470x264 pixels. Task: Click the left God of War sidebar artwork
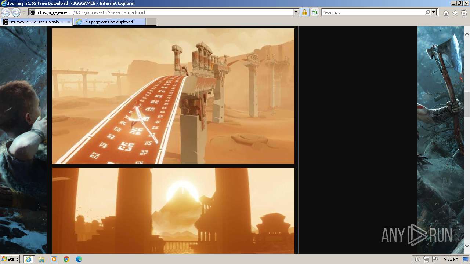(23, 140)
